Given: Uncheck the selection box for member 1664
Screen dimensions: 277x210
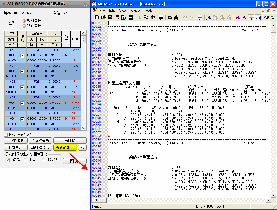Looking at the screenshot, I should tap(22, 119).
